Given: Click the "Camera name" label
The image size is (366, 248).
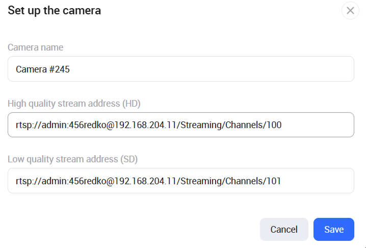Looking at the screenshot, I should 36,47.
